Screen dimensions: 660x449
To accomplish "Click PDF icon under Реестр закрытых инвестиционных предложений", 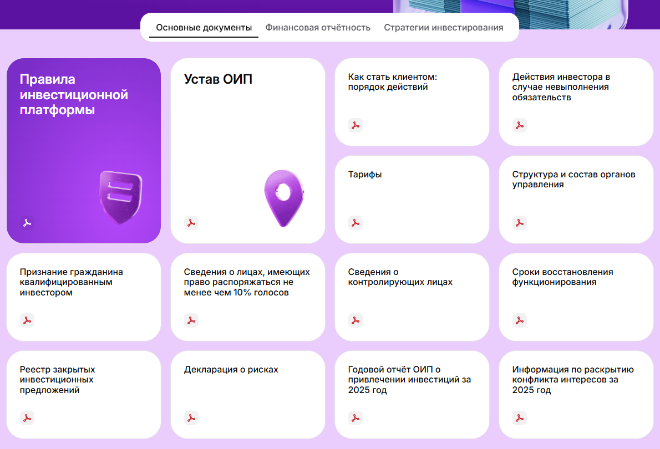I will point(27,418).
